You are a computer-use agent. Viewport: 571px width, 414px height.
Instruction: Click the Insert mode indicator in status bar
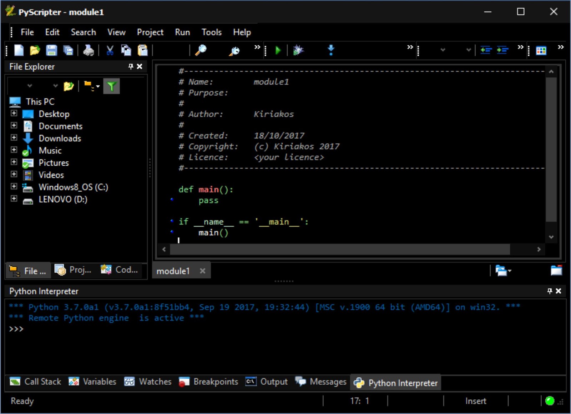click(476, 401)
